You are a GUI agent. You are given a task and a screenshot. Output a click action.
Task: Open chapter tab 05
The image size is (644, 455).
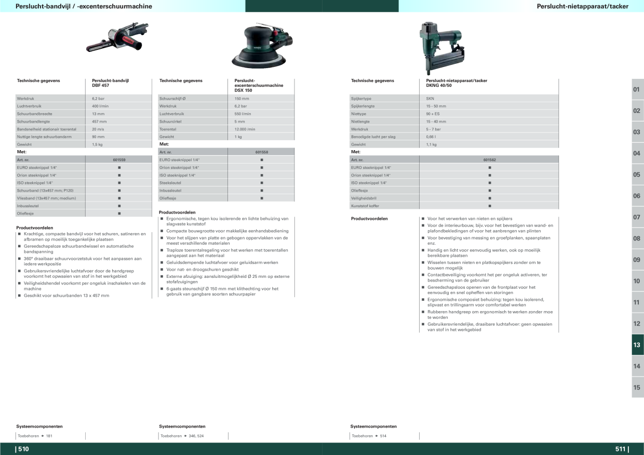[x=637, y=175]
